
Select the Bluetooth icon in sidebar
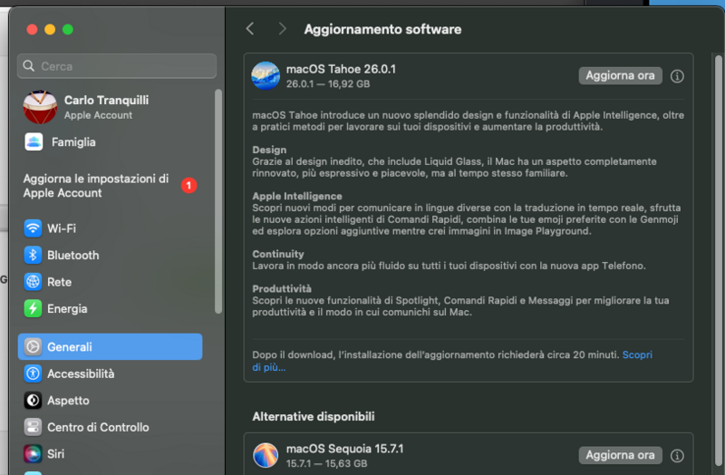(x=33, y=255)
